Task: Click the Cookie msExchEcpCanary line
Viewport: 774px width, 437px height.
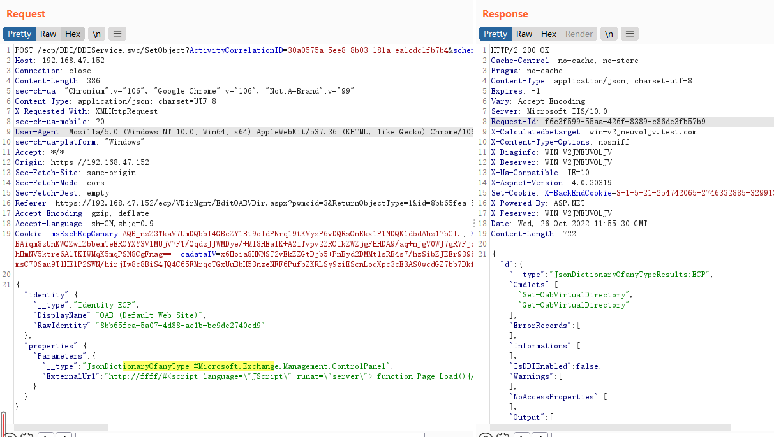Action: [244, 234]
